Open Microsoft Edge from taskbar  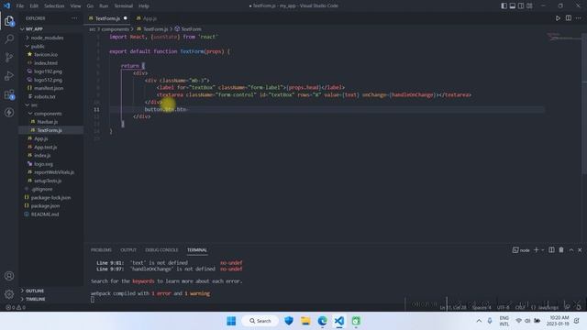click(x=322, y=321)
